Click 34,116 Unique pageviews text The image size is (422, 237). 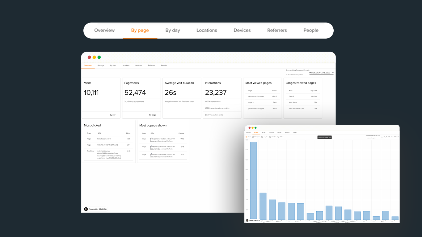pyautogui.click(x=134, y=101)
